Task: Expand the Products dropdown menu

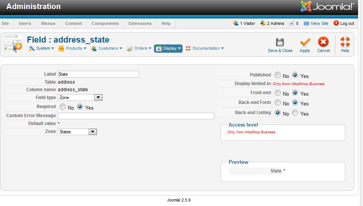Action: 85,48
